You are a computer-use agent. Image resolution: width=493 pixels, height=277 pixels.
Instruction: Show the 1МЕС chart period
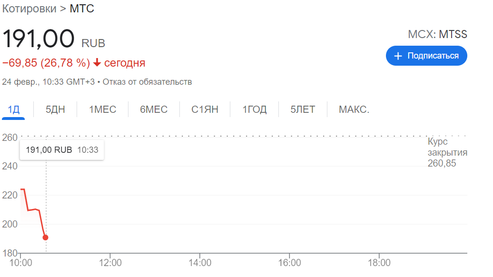(102, 109)
